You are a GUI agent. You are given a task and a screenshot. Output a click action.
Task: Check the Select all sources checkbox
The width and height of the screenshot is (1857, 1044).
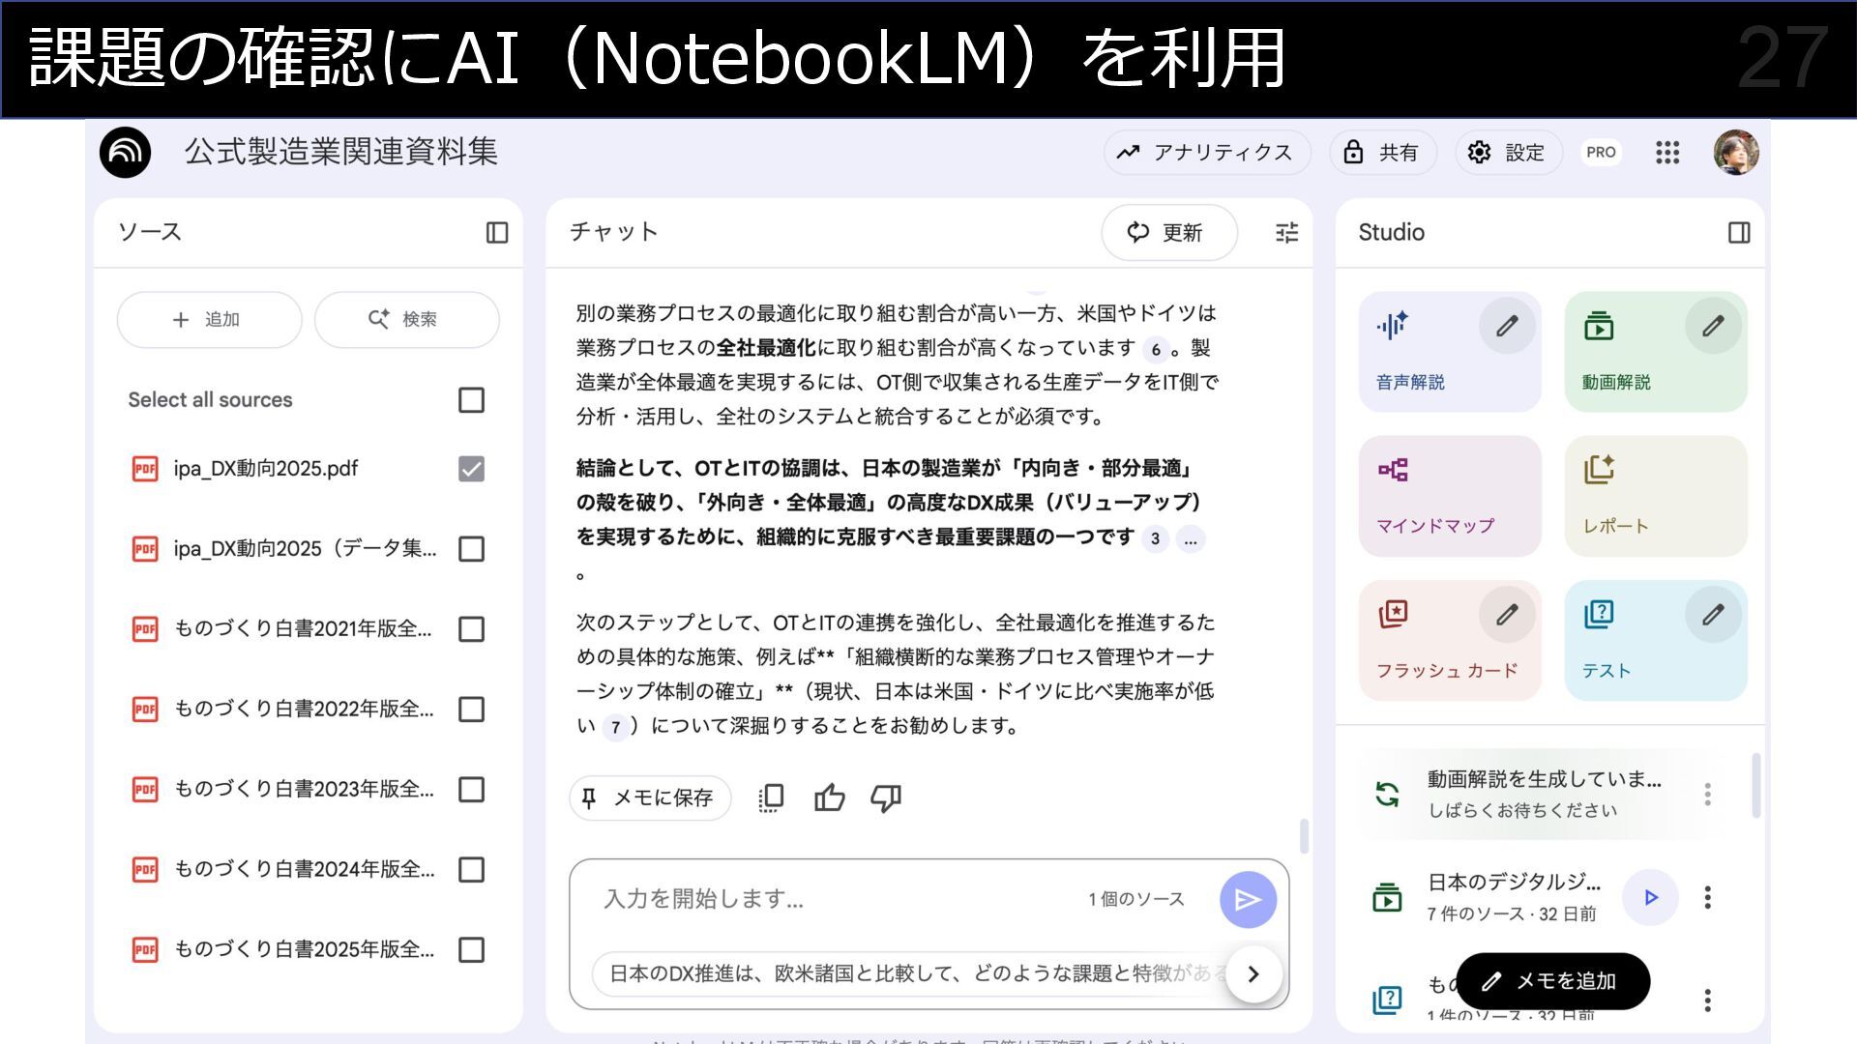click(x=471, y=400)
